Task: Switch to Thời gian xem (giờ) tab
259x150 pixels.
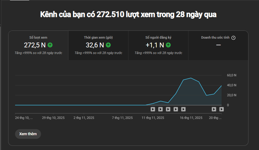Action: 98,45
